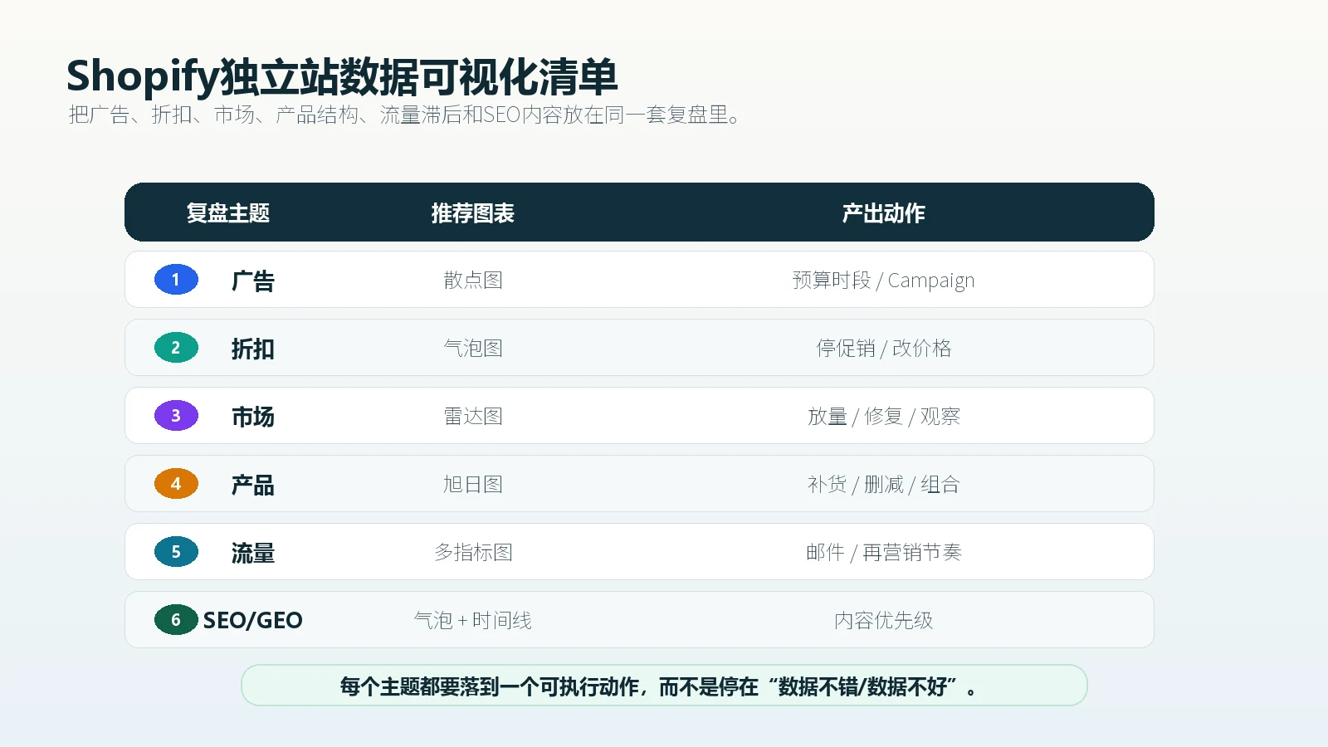Select the '广告' row label
Viewport: 1328px width, 747px height.
pyautogui.click(x=253, y=281)
